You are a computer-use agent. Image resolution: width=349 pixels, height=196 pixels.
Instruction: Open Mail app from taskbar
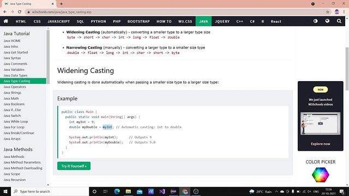(140, 191)
